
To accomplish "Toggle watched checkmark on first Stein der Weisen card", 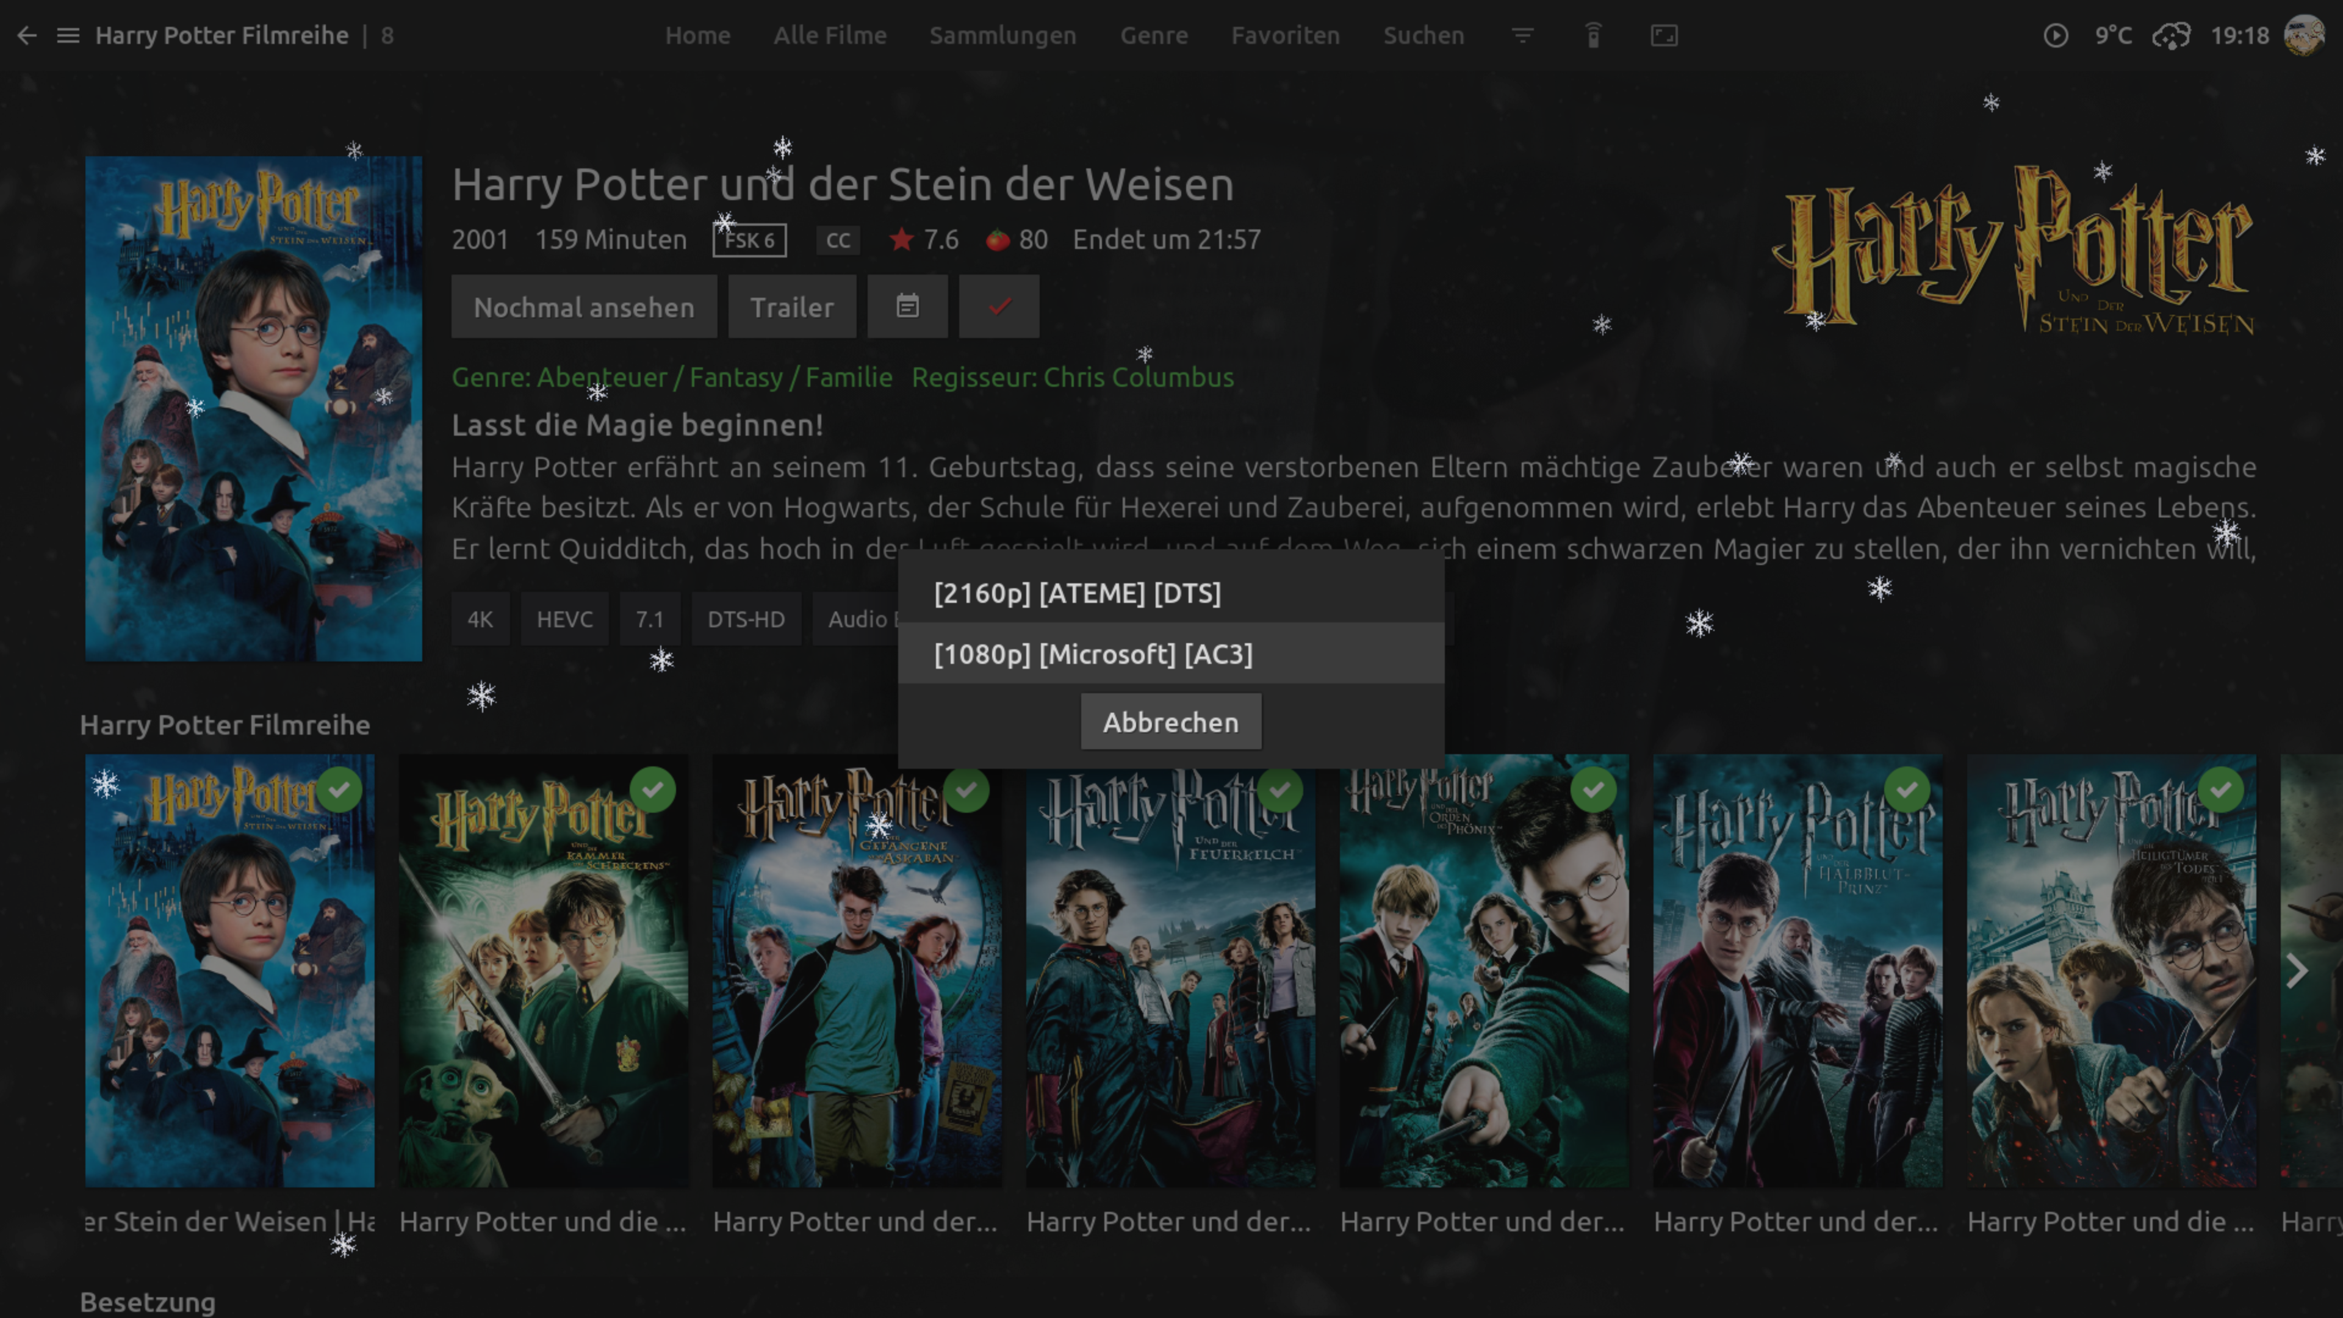I will coord(339,790).
